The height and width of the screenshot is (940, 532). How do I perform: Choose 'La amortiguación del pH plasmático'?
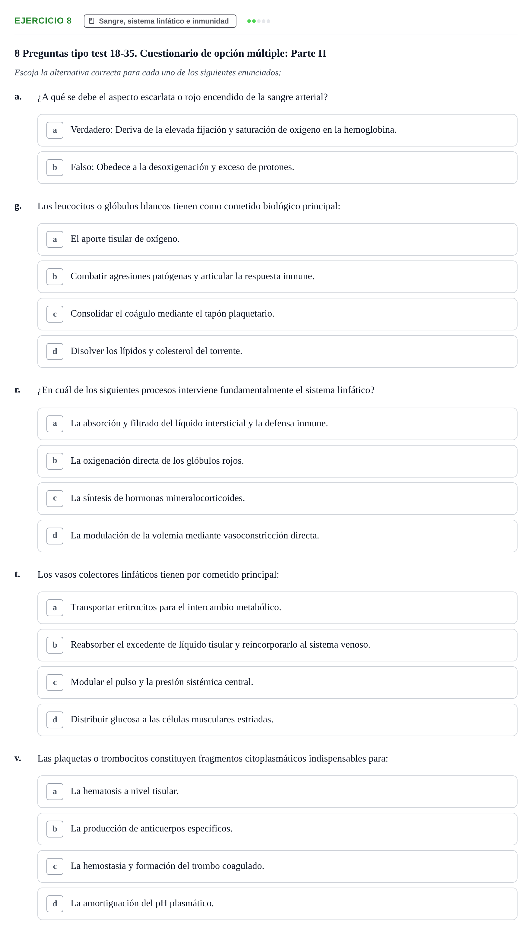277,904
